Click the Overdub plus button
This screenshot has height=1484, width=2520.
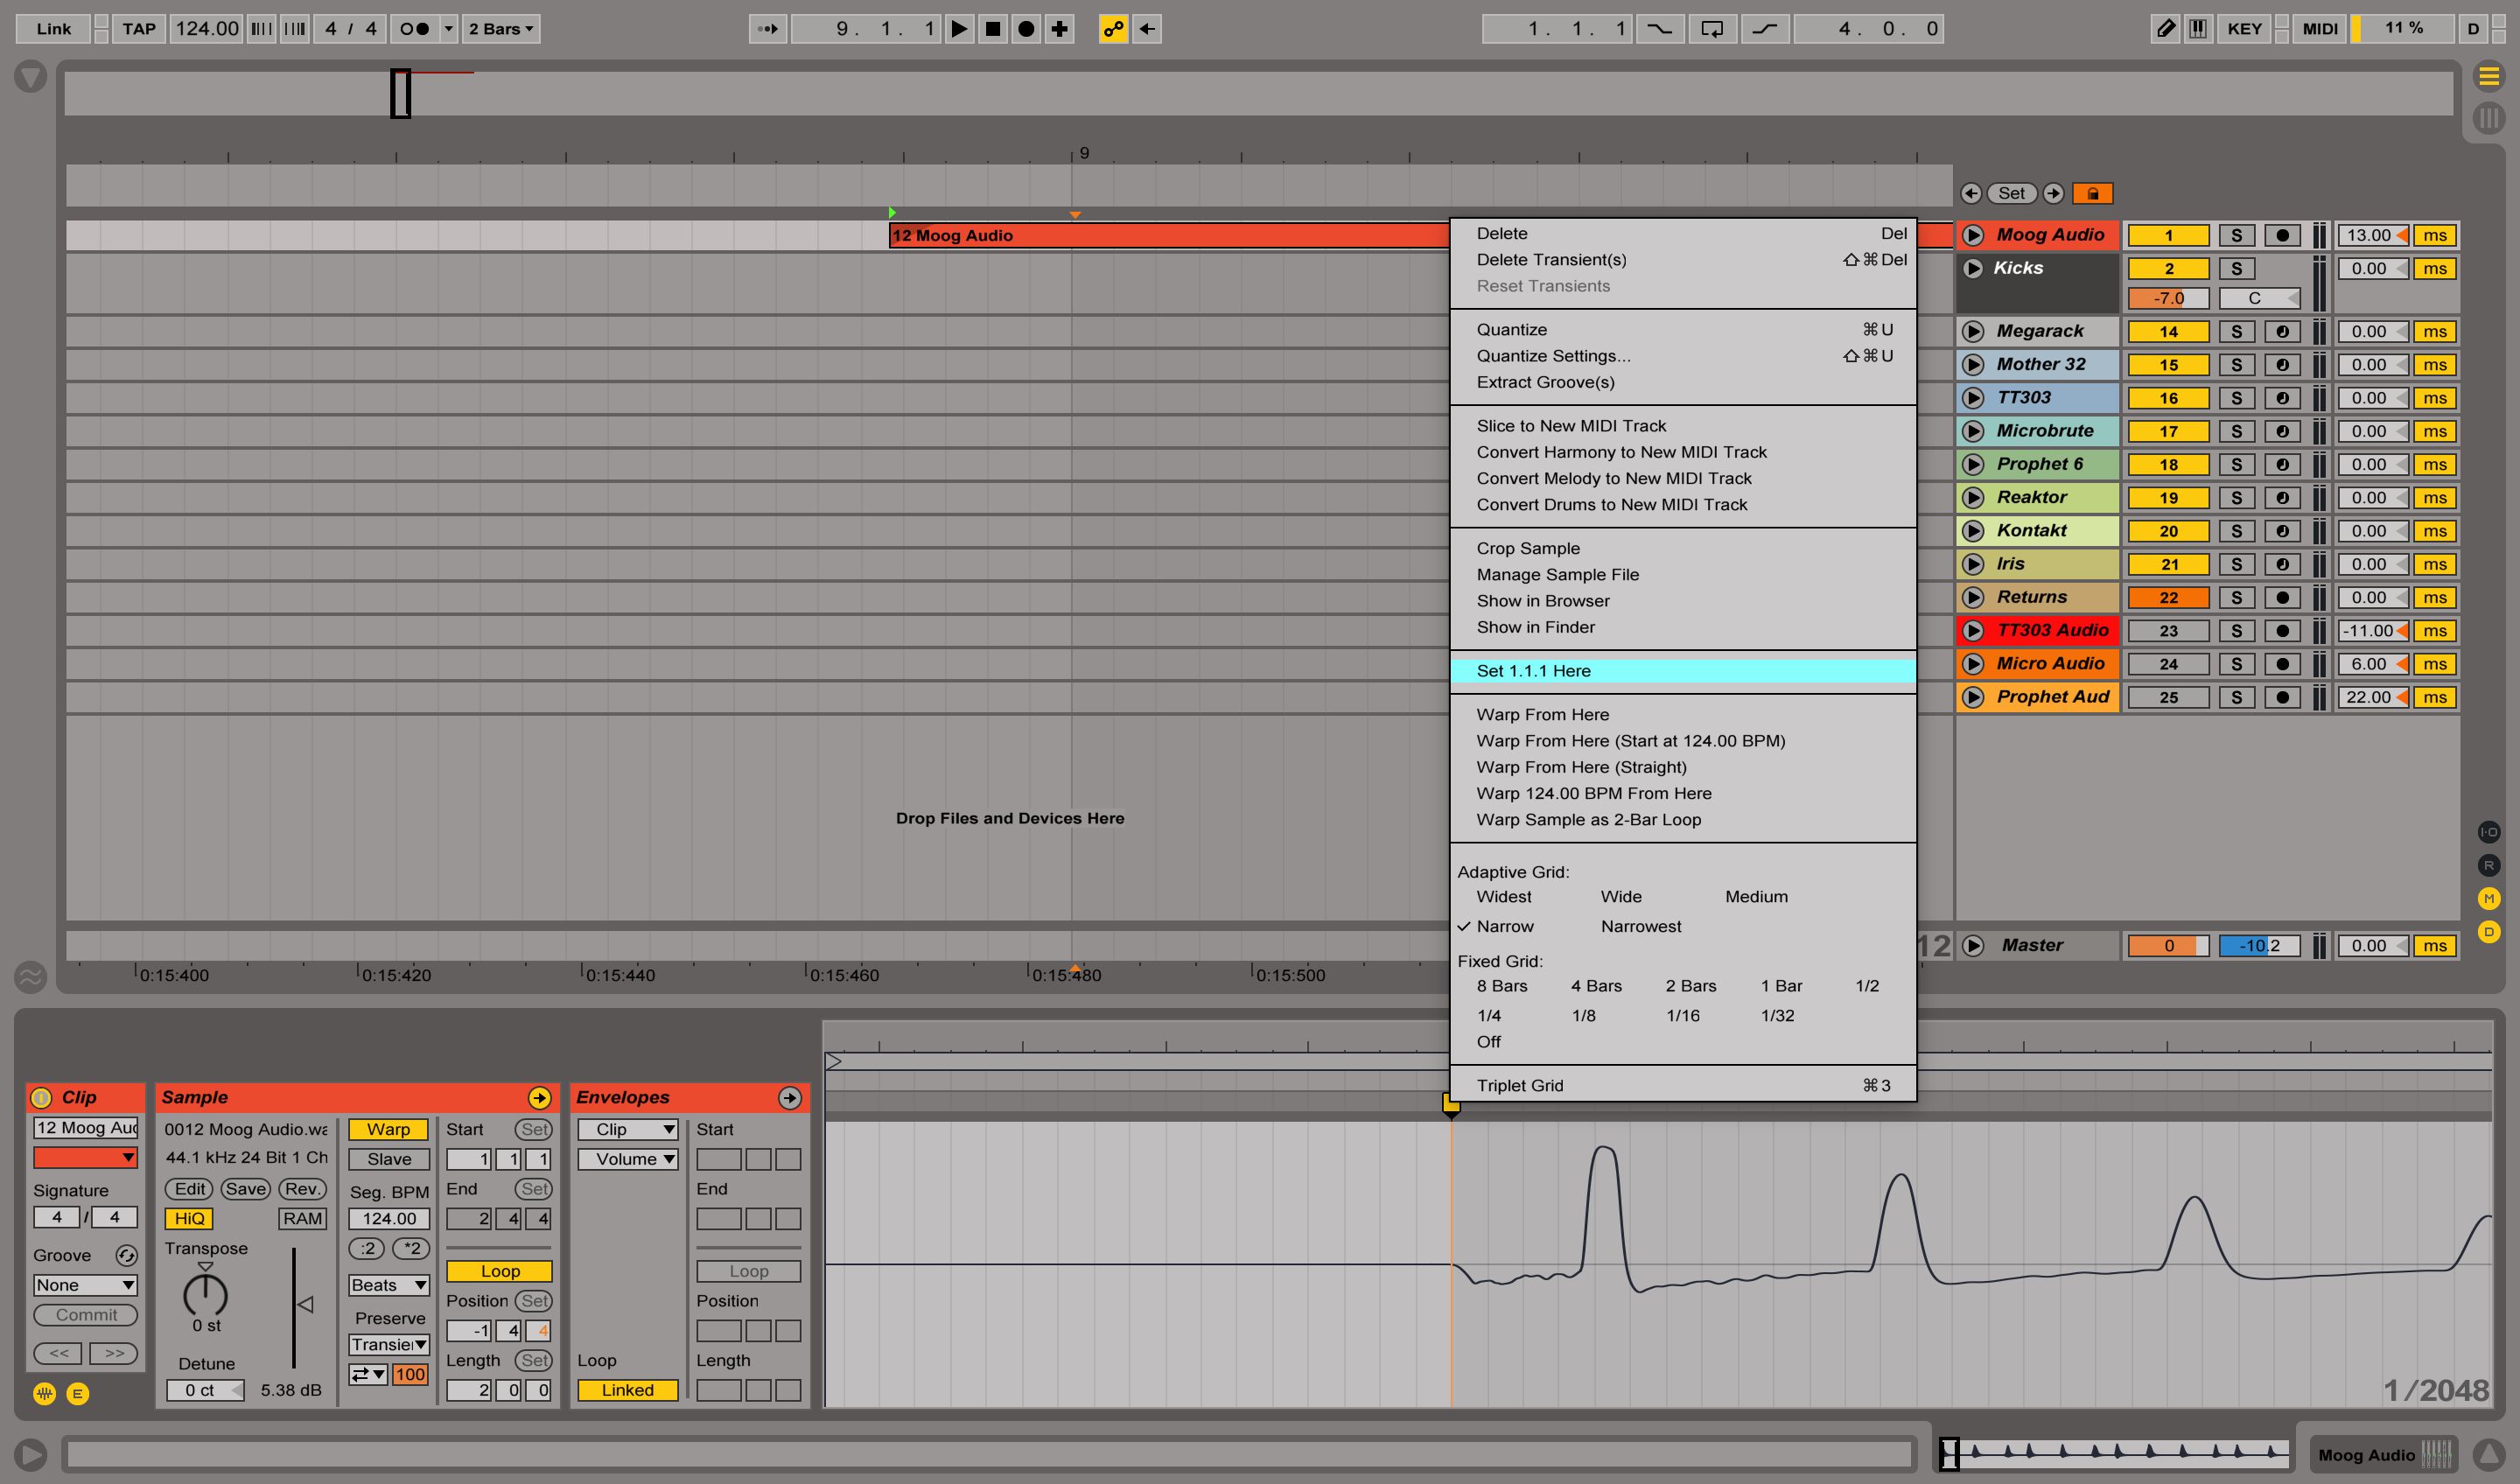point(1059,29)
